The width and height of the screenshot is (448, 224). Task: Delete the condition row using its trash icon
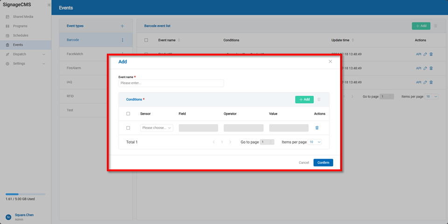click(x=317, y=128)
